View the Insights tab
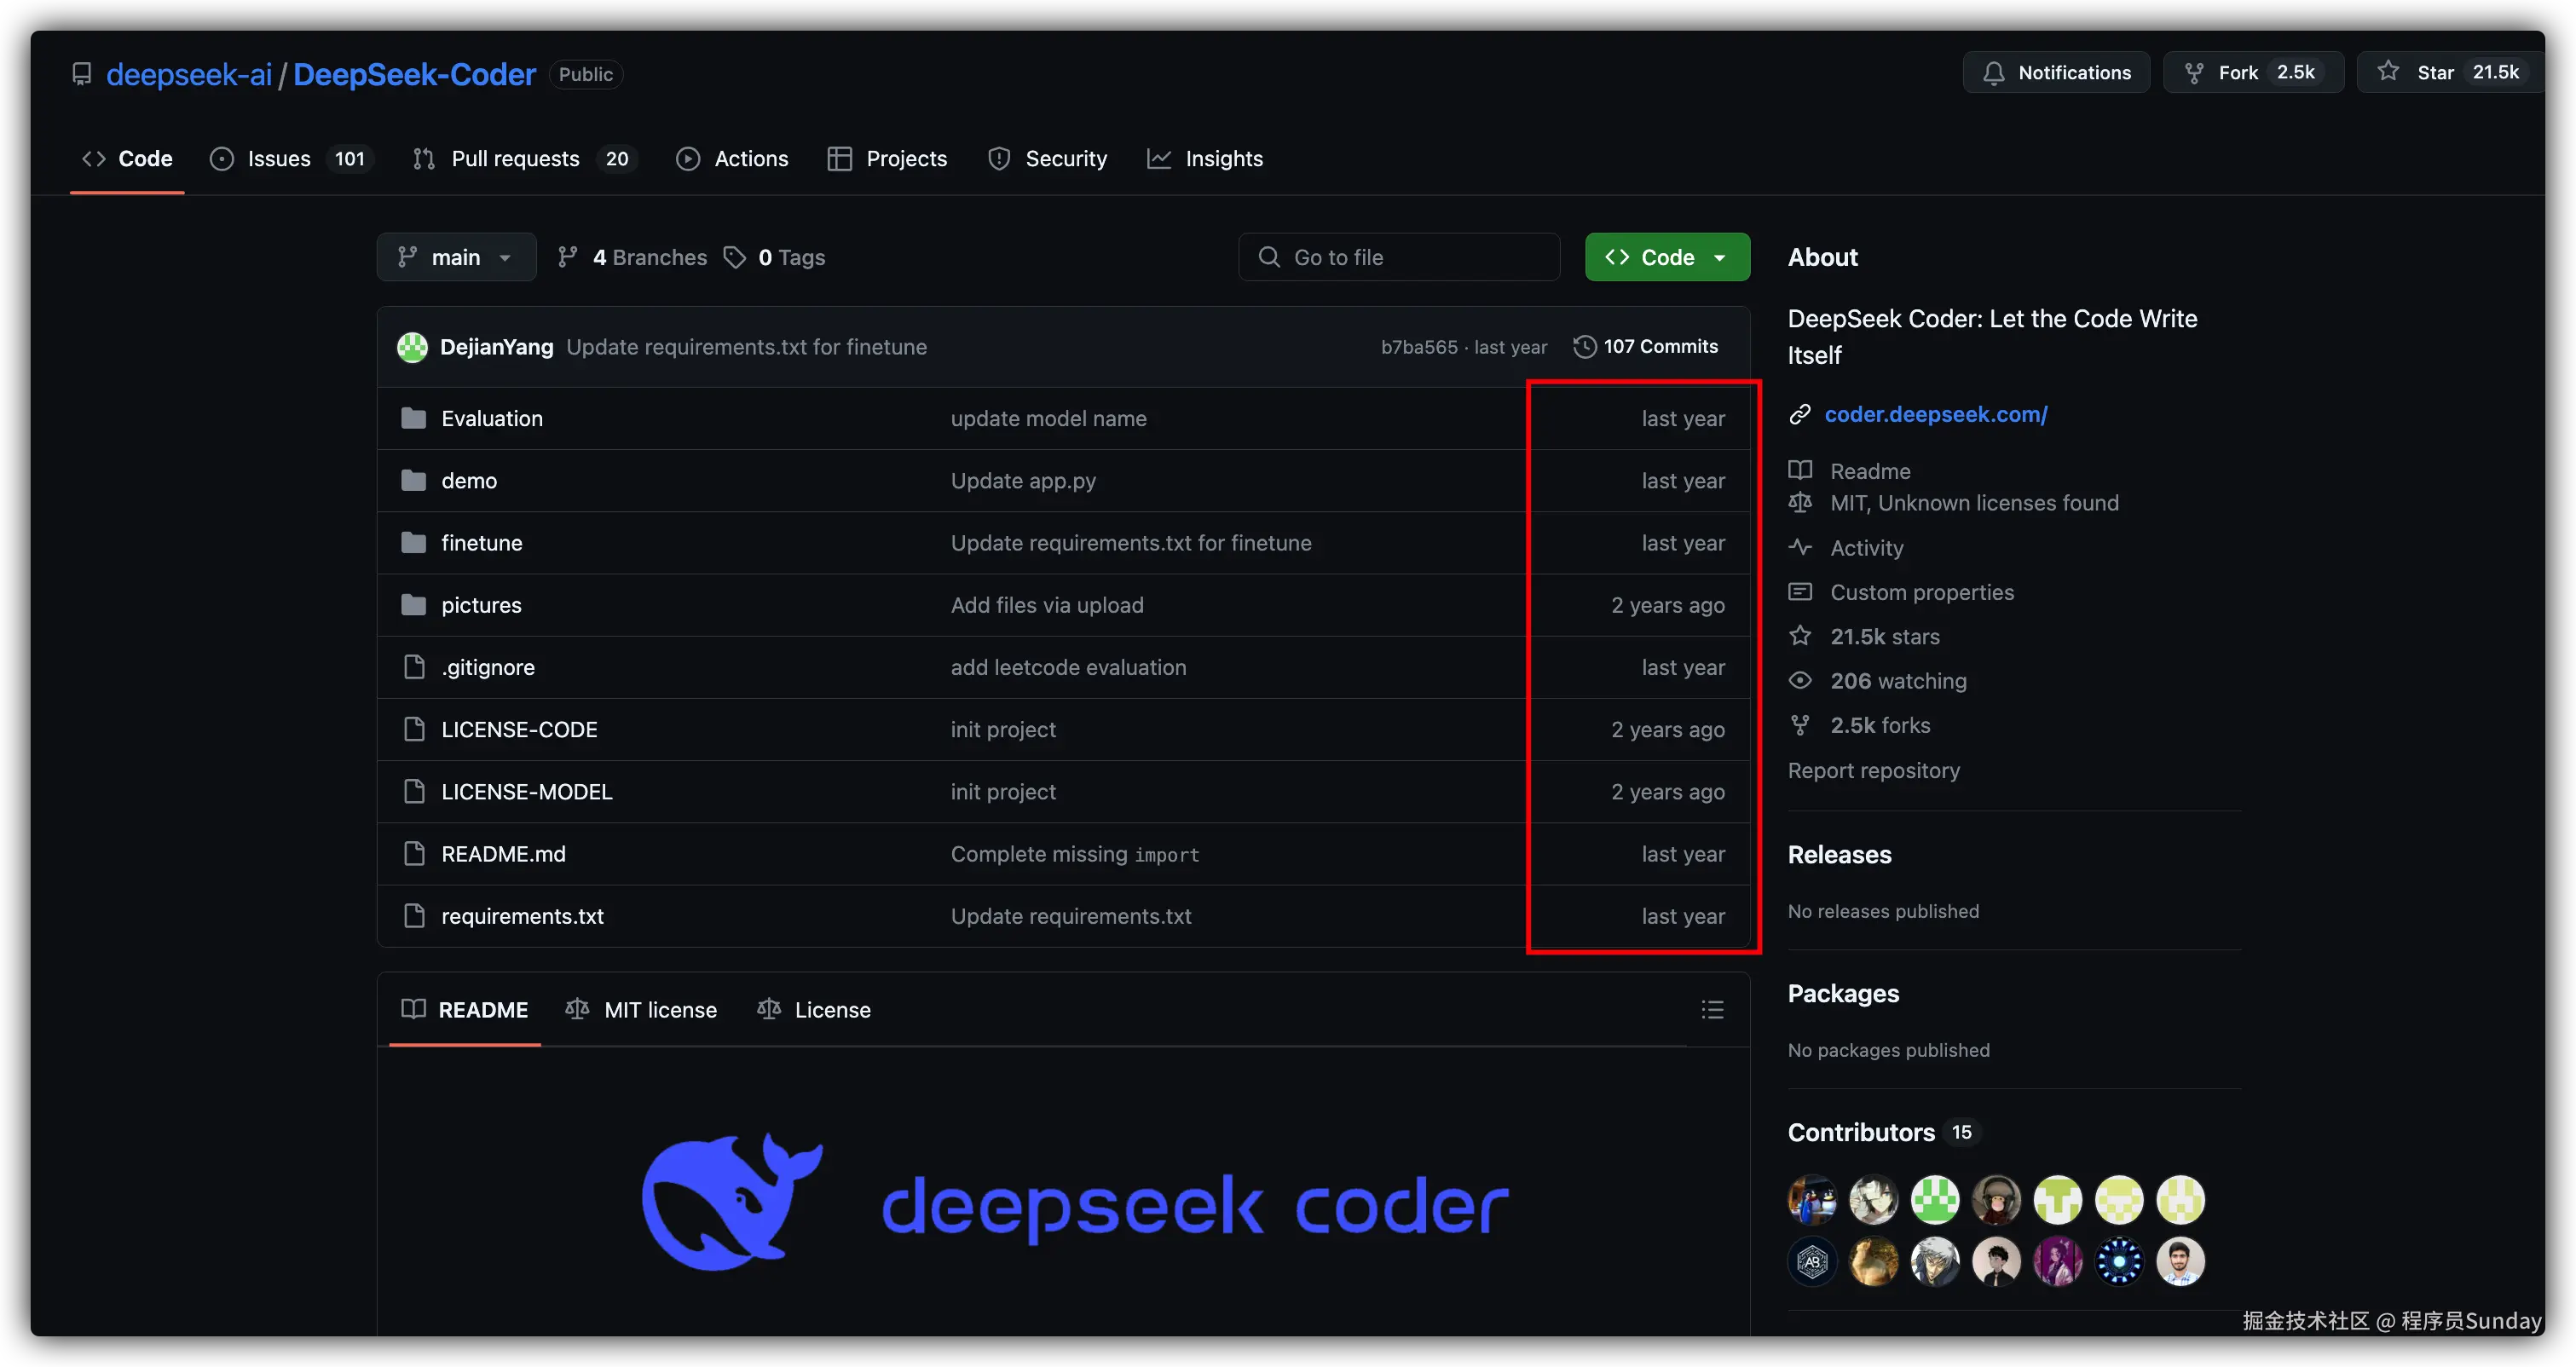Screen dimensions: 2576x1367 click(x=1205, y=158)
